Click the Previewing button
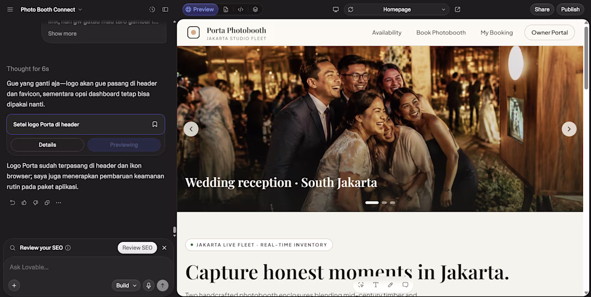The height and width of the screenshot is (297, 591). coord(124,145)
